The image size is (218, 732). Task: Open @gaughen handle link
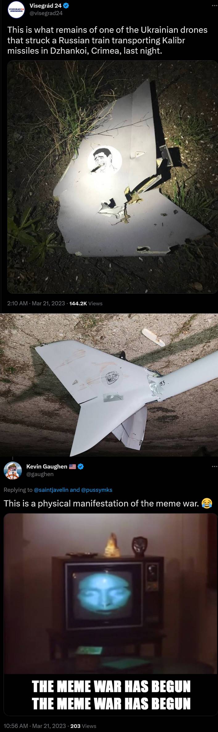tap(40, 474)
